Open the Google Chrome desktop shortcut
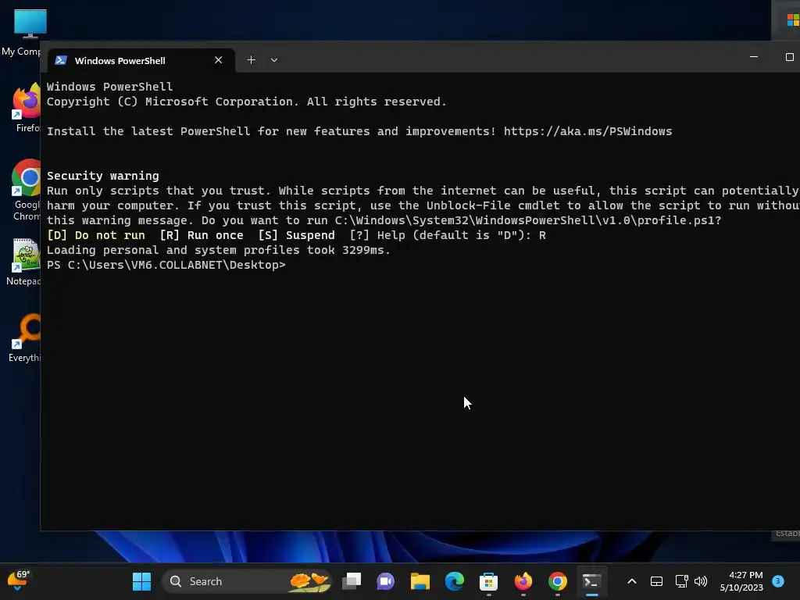 coord(27,190)
